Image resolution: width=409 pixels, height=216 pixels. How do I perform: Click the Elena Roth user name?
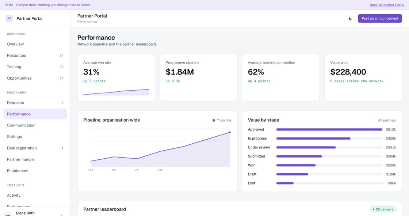25,213
